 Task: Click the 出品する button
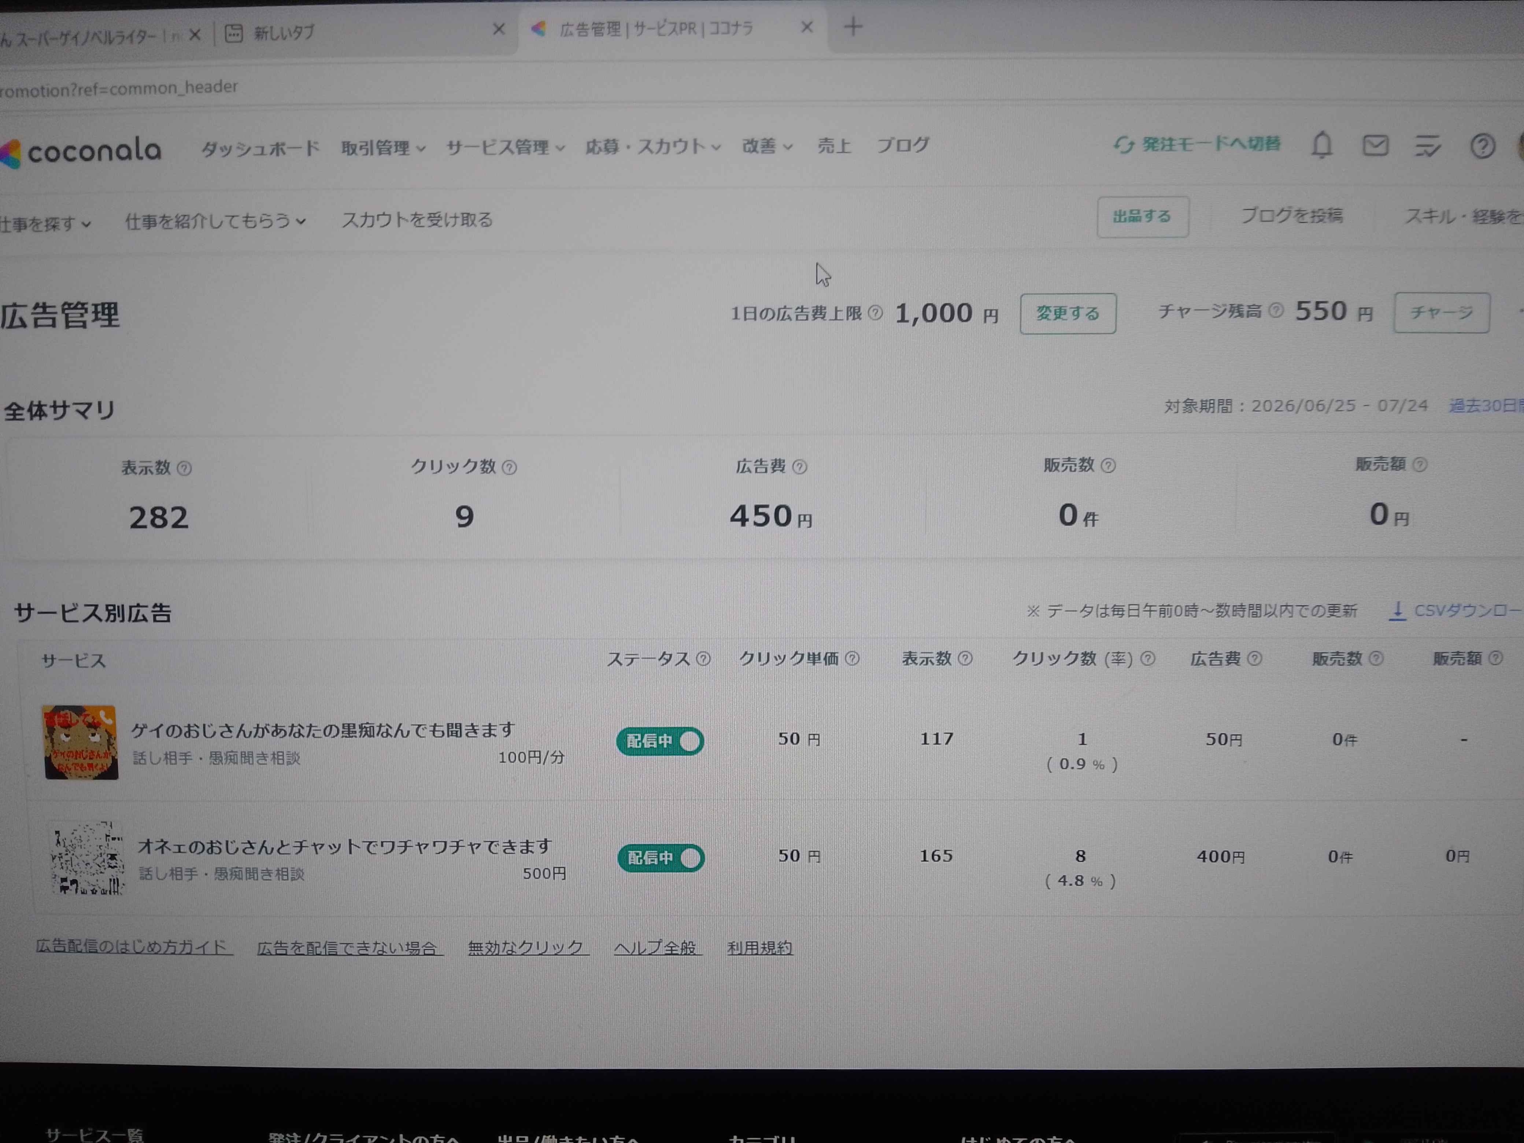pos(1142,217)
